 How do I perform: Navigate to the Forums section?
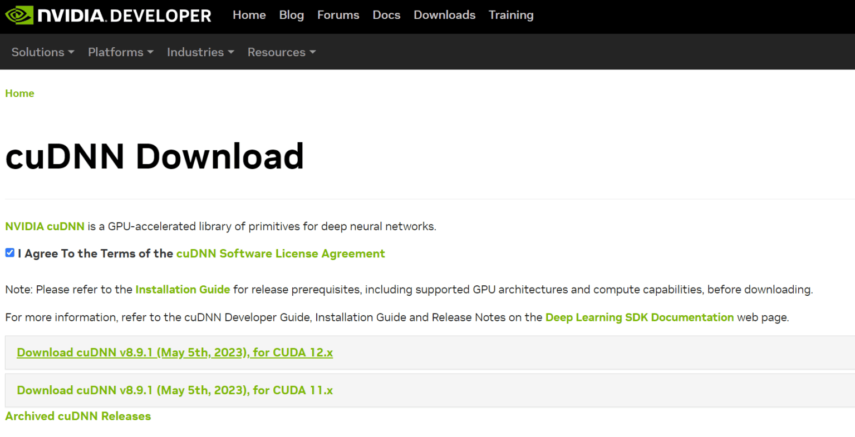(x=338, y=15)
